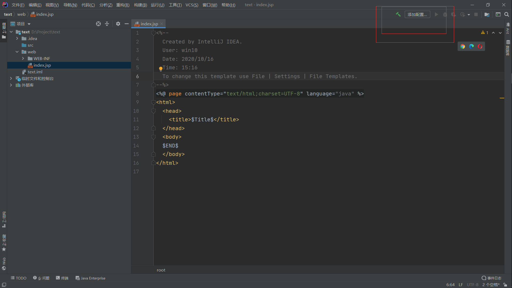
Task: Fold the html tag at line 9
Action: pos(153,102)
